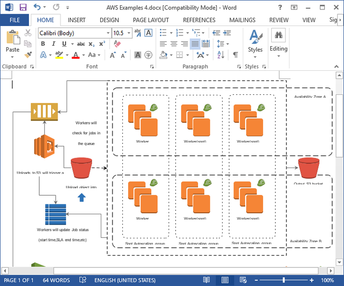This screenshot has height=286, width=344.
Task: Undo the last action
Action: pyautogui.click(x=37, y=7)
